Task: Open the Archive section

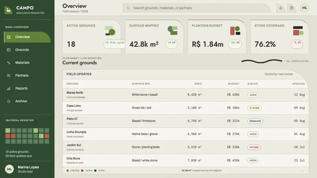Action: 27,101
